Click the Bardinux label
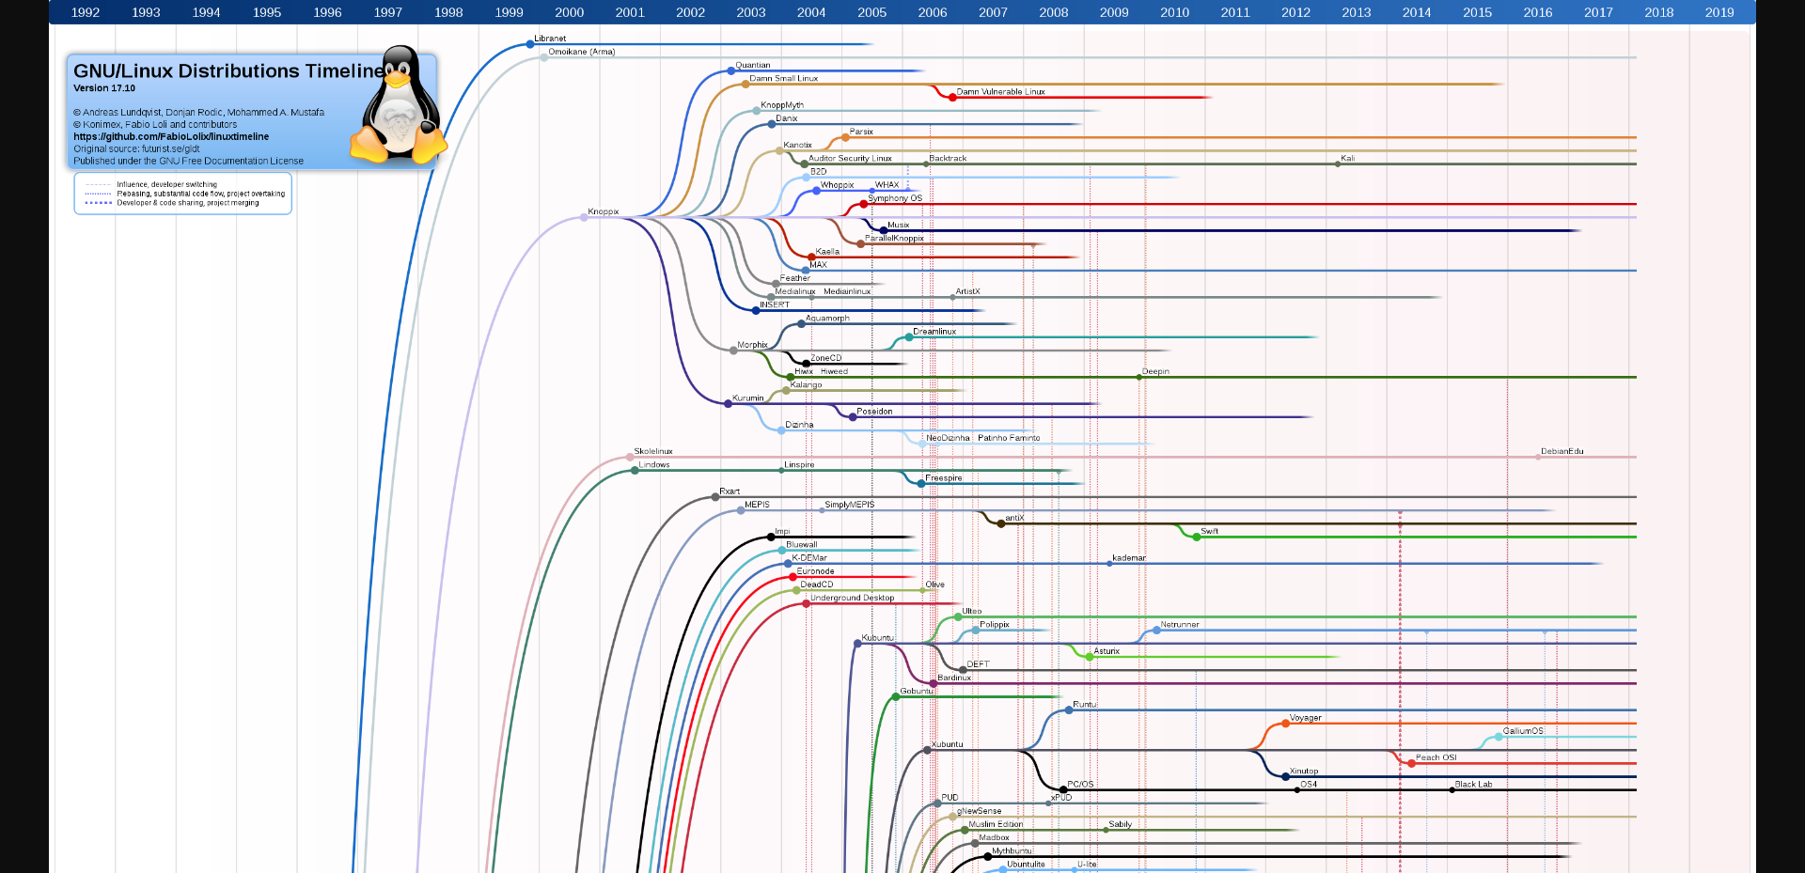This screenshot has width=1805, height=873. 954,678
